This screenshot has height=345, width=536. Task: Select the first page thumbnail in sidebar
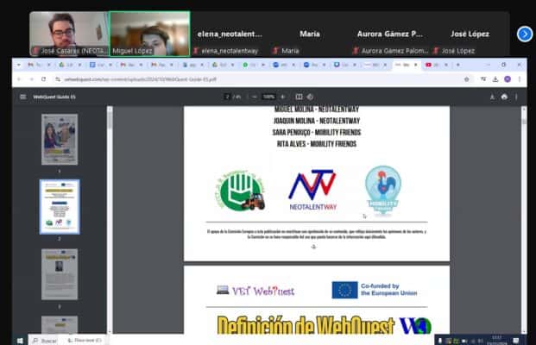point(60,139)
